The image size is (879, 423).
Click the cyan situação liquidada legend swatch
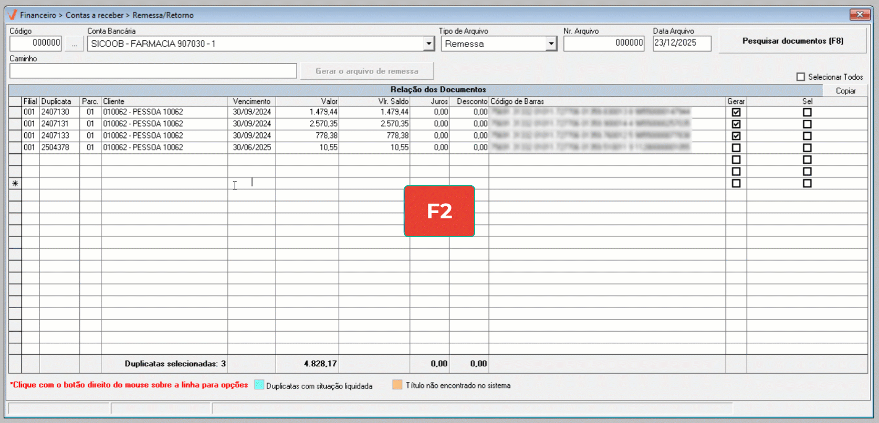[x=259, y=385]
